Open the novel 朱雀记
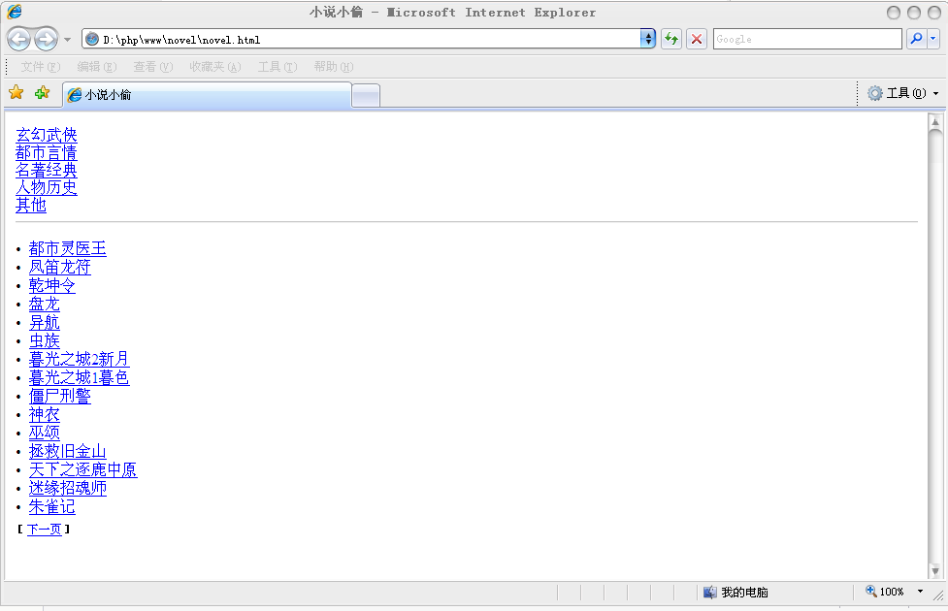Image resolution: width=948 pixels, height=611 pixels. click(52, 506)
